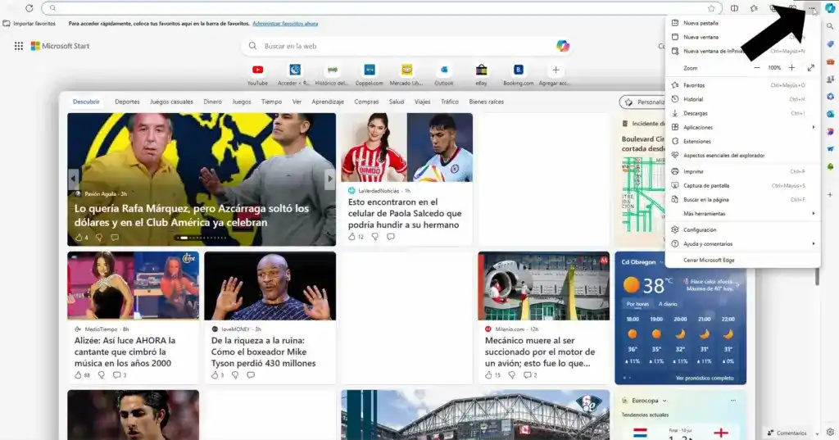Open the eBay quick link

pyautogui.click(x=481, y=75)
